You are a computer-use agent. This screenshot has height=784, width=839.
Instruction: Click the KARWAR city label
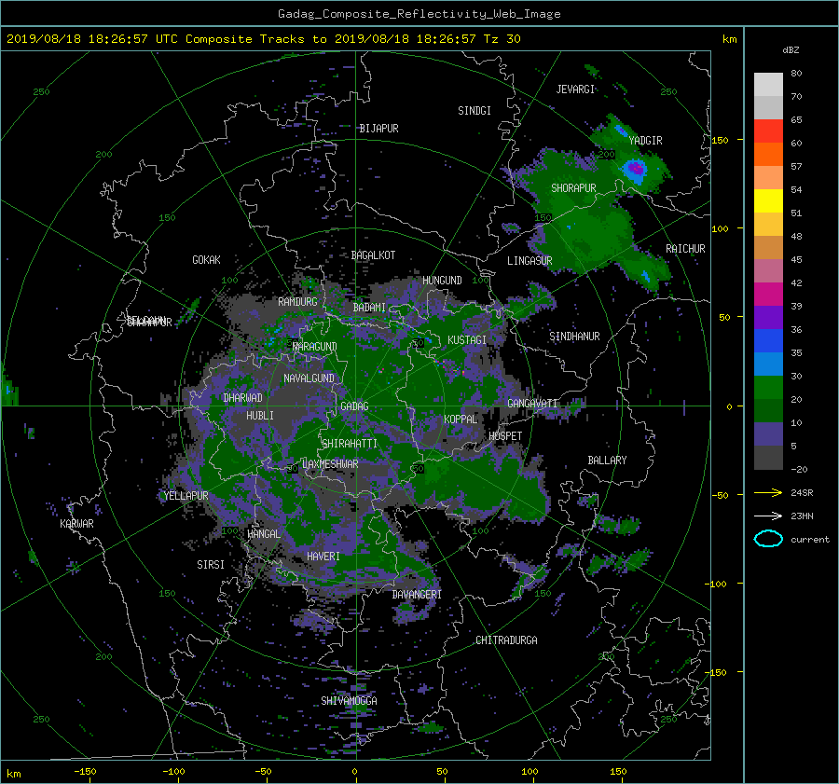(x=76, y=524)
